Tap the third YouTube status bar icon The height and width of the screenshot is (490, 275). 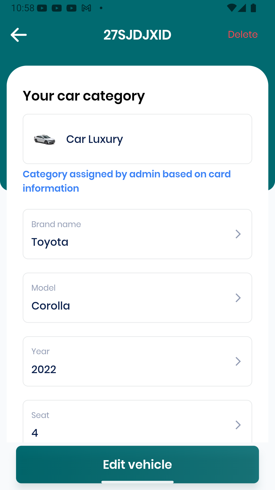(x=72, y=8)
